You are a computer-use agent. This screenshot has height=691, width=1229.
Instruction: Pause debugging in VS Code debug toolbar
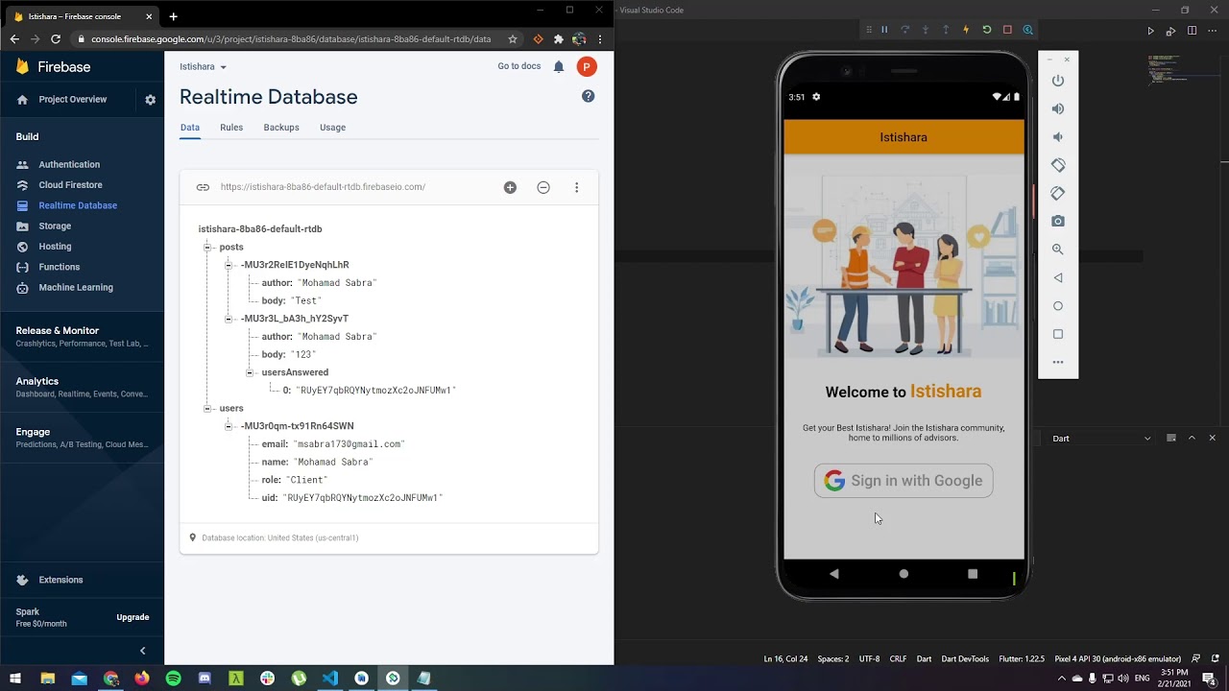tap(884, 30)
